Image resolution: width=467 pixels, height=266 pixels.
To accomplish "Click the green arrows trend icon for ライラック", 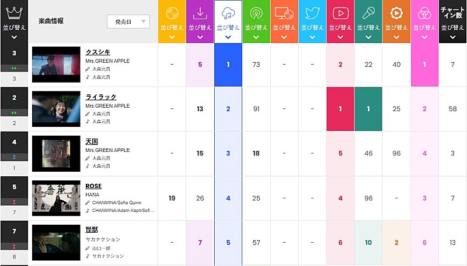I will click(x=14, y=113).
